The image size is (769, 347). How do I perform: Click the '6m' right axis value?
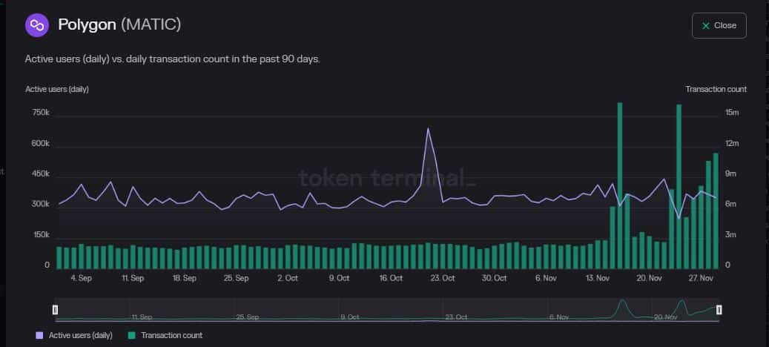(x=732, y=205)
